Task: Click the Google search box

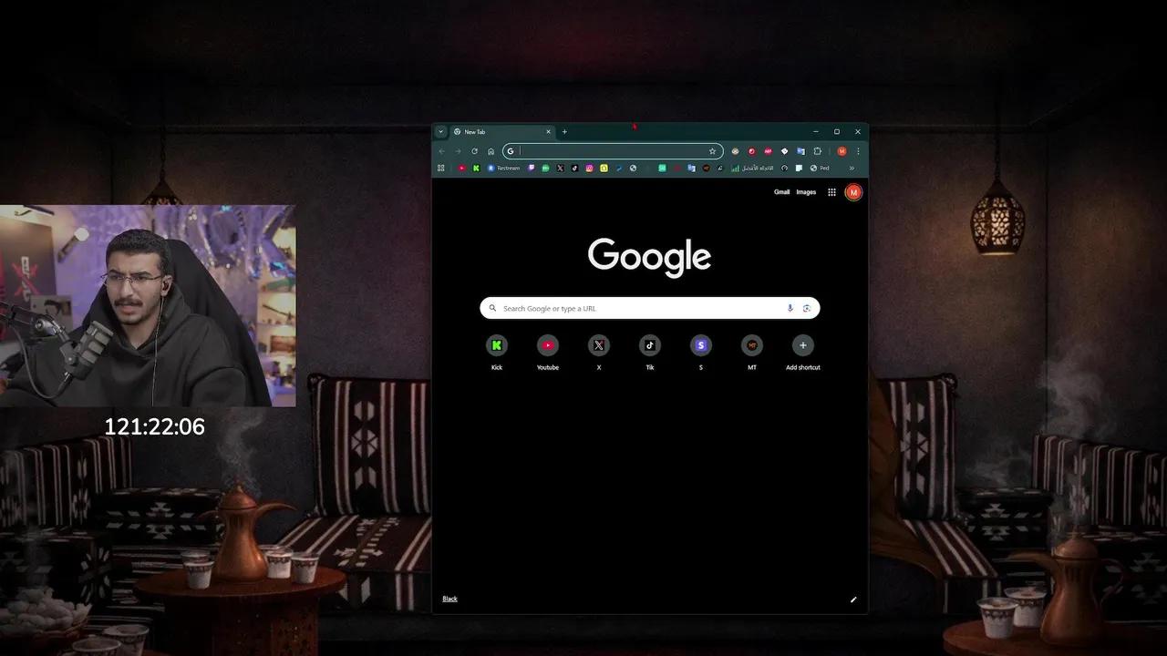Action: [x=650, y=308]
